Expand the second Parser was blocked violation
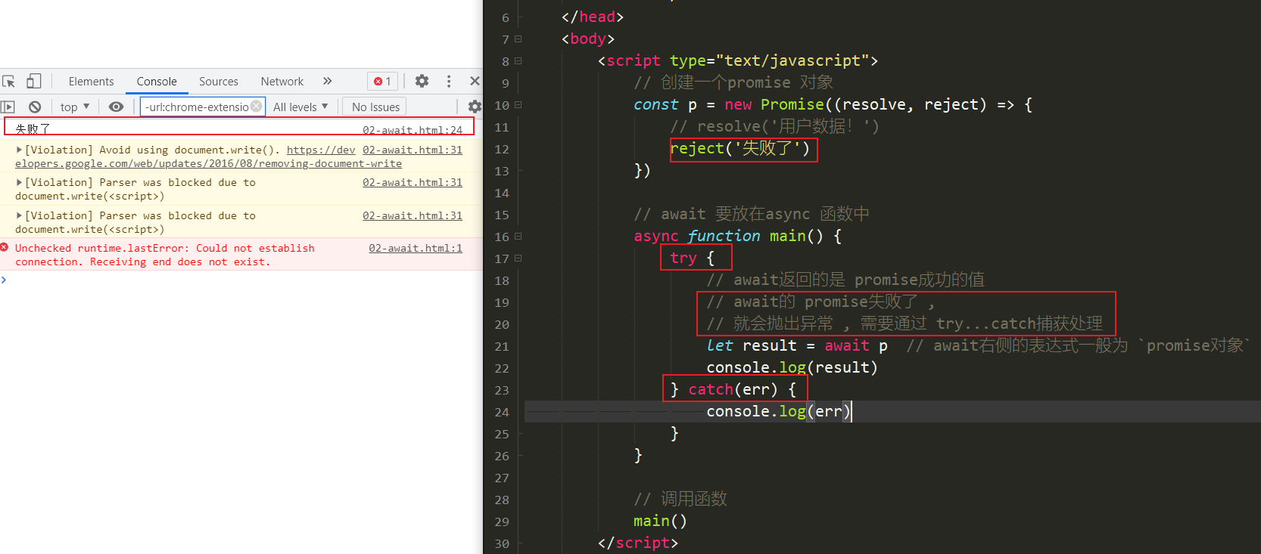 pos(19,215)
